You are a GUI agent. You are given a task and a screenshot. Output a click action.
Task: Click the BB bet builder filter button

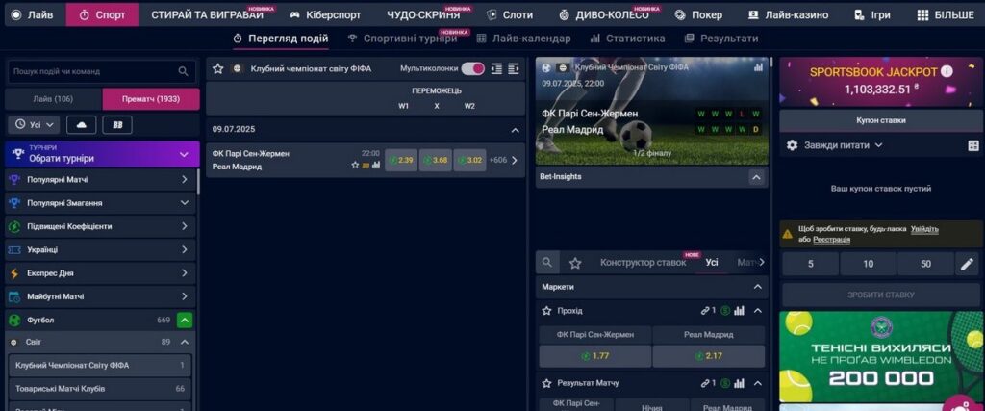click(x=117, y=124)
